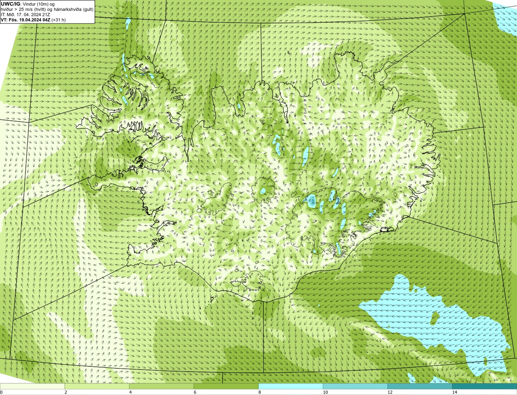The width and height of the screenshot is (517, 395).
Task: Click the 'IT: Mið. 17. 04. 2024 21Z' line
Action: click(x=25, y=15)
